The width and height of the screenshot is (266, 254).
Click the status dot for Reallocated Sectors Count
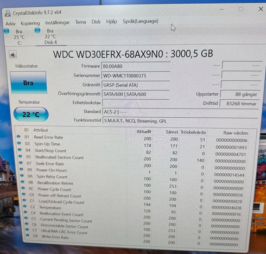[x=20, y=156]
